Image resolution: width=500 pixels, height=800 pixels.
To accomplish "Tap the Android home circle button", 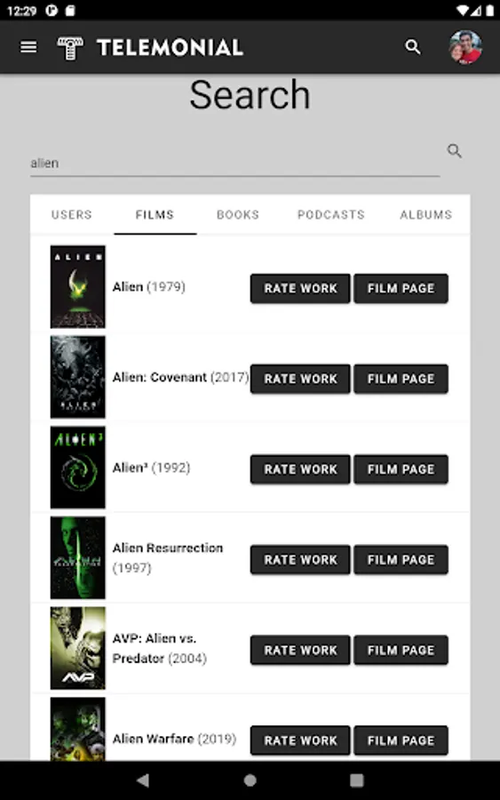I will [250, 780].
